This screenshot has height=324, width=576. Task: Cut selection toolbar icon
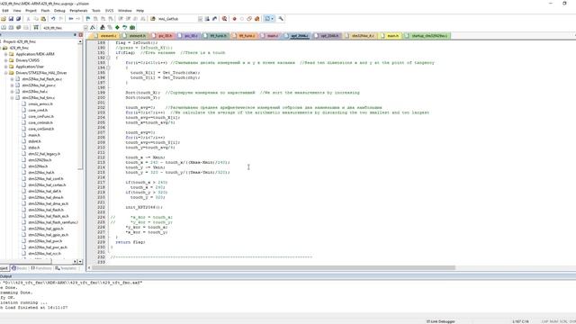click(x=28, y=19)
